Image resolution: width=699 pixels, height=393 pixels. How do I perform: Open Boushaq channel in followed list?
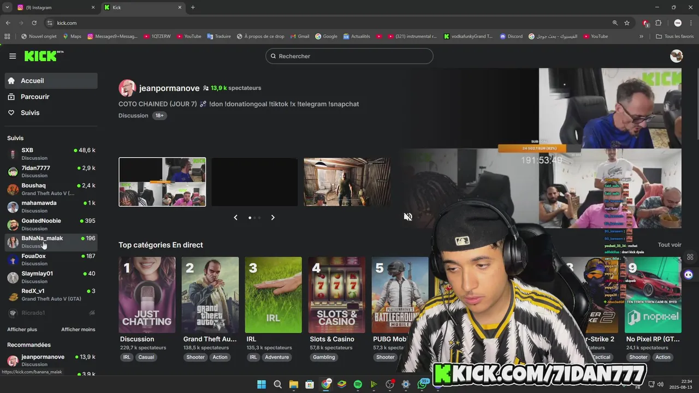pyautogui.click(x=51, y=189)
